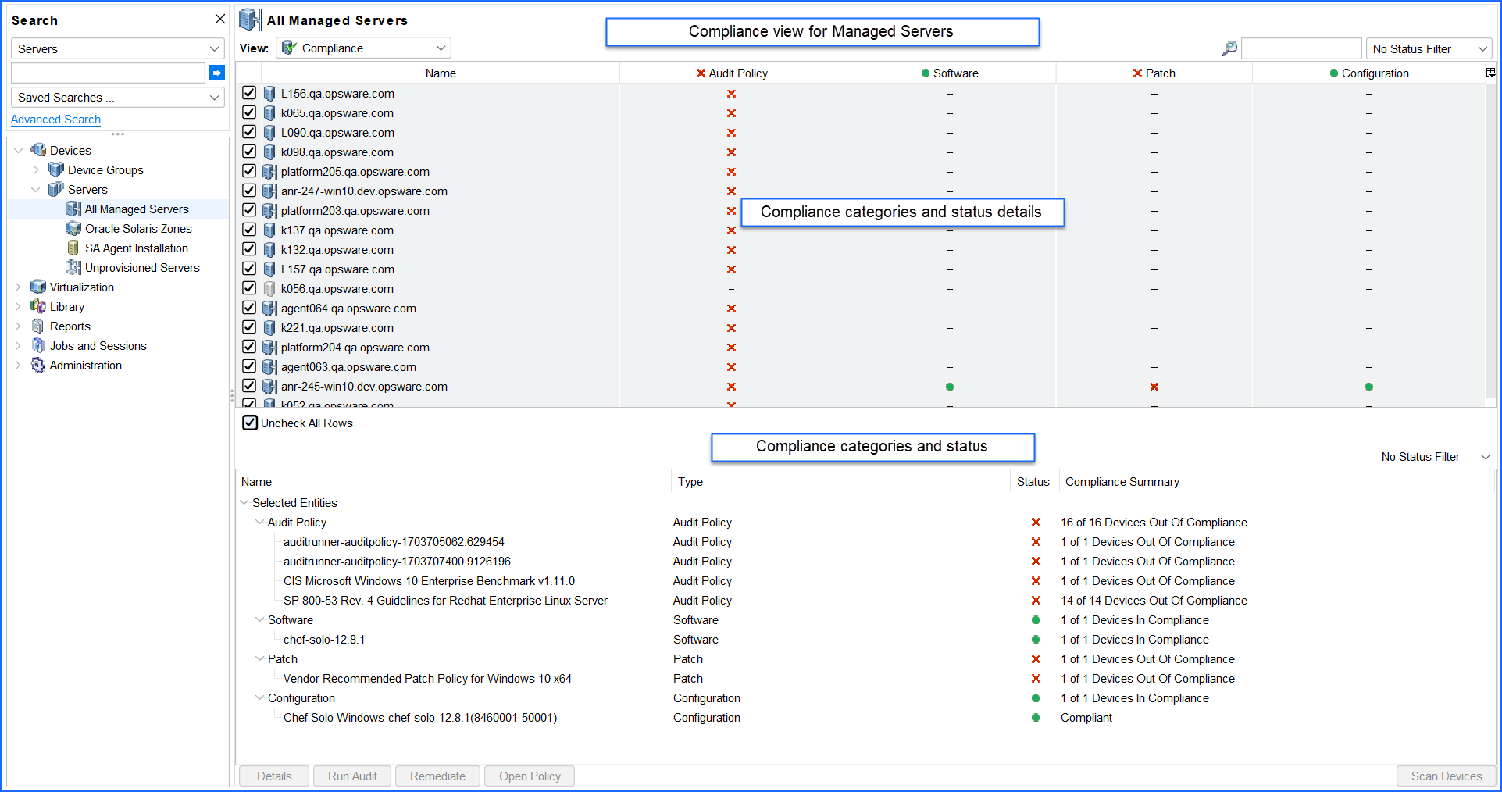Click the blue arrow to run the search
Screen dimensions: 1502x792
(216, 73)
